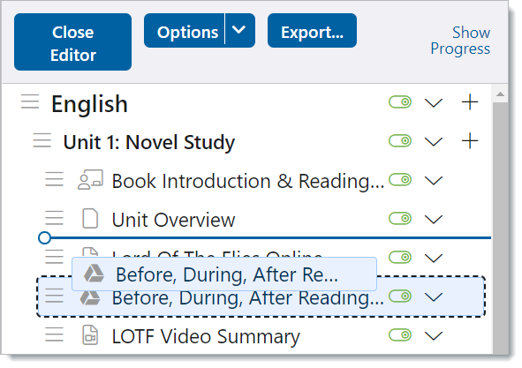
Task: Expand the Book Introduction & Reading item chevron
Action: pos(434,181)
